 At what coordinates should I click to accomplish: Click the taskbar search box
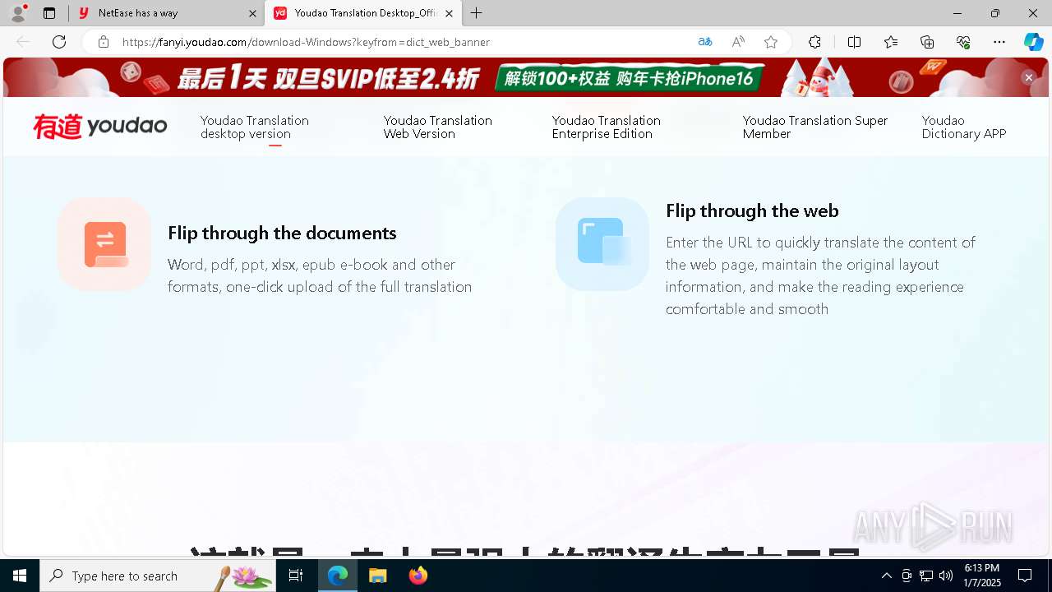(x=158, y=576)
